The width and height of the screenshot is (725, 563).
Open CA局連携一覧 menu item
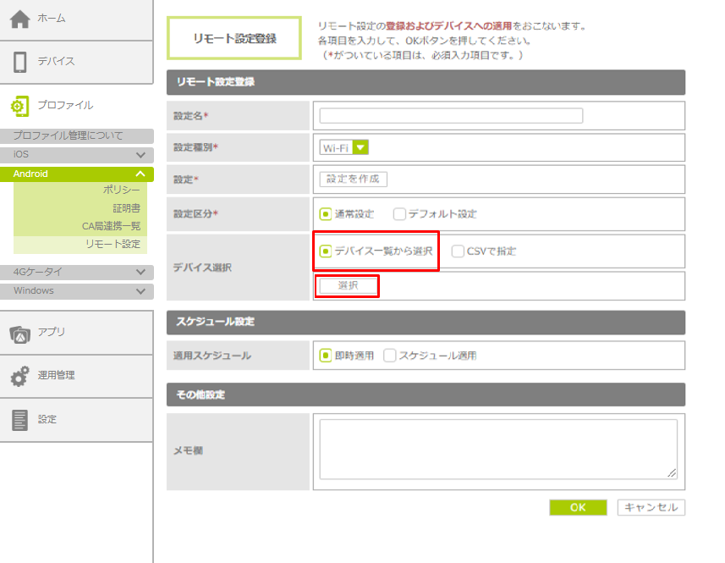(x=111, y=226)
